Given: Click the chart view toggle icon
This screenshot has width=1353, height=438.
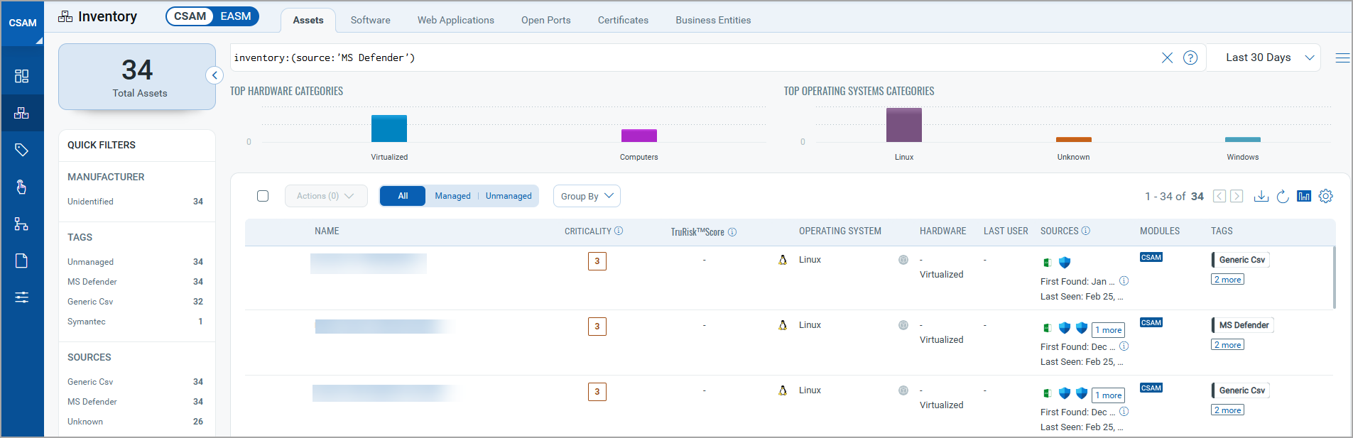Looking at the screenshot, I should coord(1303,196).
